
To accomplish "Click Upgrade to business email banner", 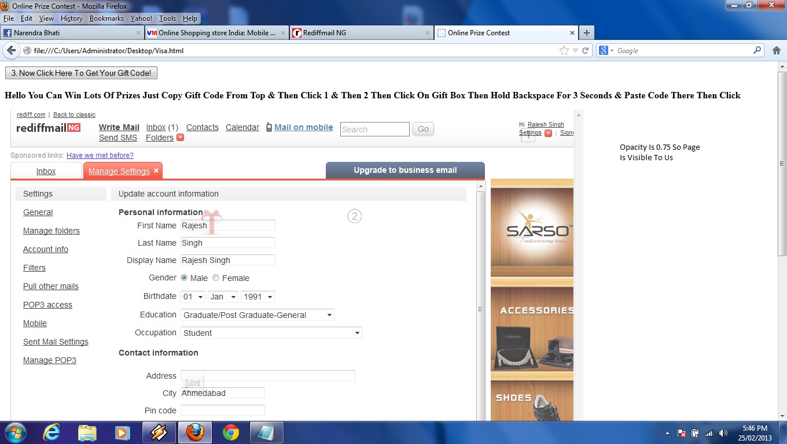I will point(405,171).
